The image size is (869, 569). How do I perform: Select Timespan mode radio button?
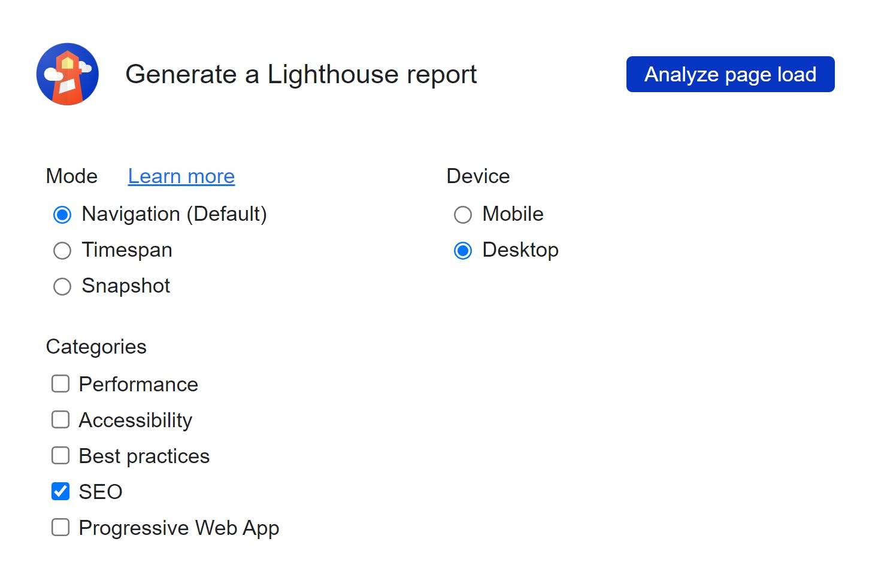tap(62, 250)
